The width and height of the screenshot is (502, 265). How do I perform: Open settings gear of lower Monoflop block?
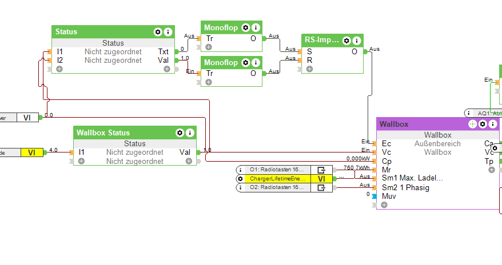tap(245, 63)
